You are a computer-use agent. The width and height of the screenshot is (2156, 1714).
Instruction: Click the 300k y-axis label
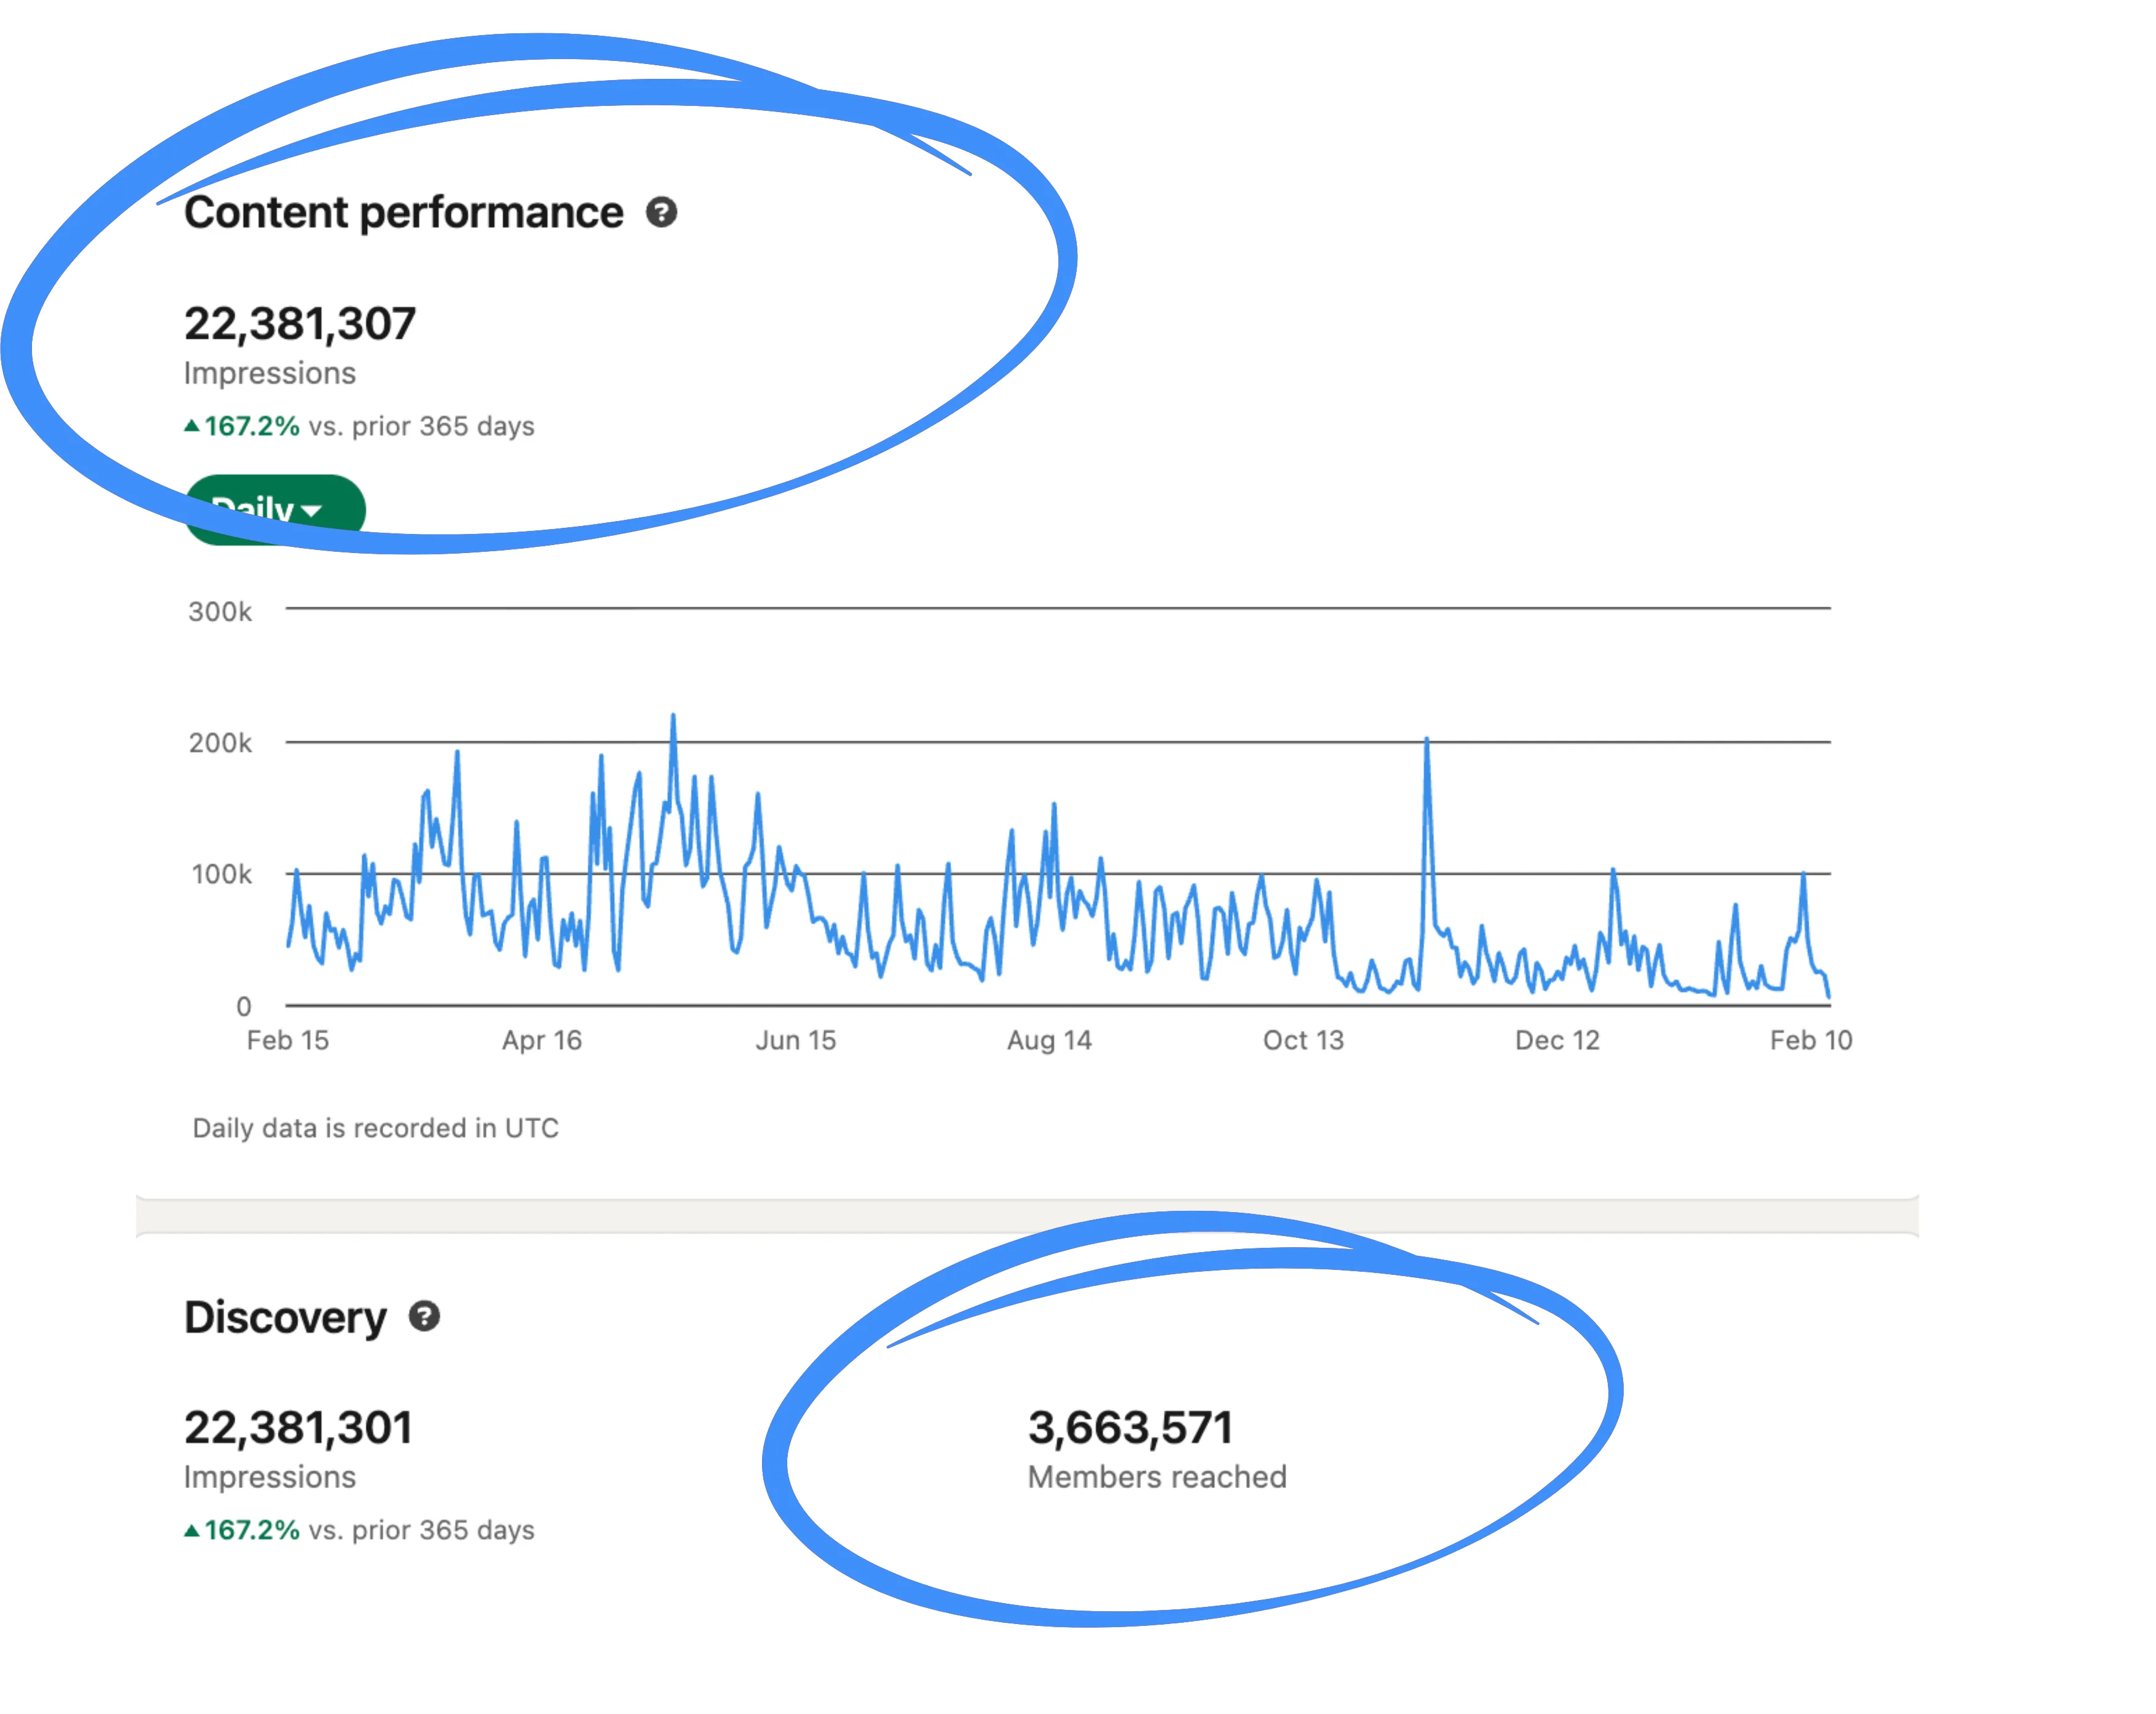(x=220, y=611)
